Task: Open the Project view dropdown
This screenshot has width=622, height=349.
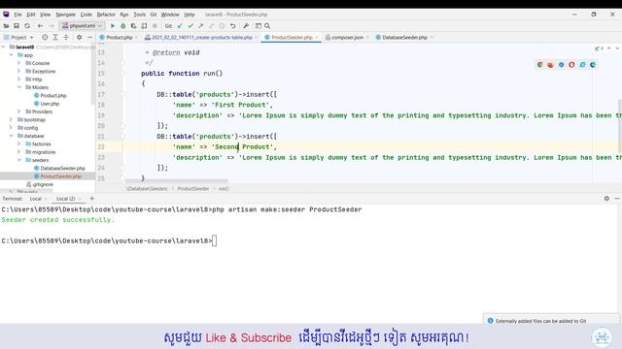Action: click(19, 37)
